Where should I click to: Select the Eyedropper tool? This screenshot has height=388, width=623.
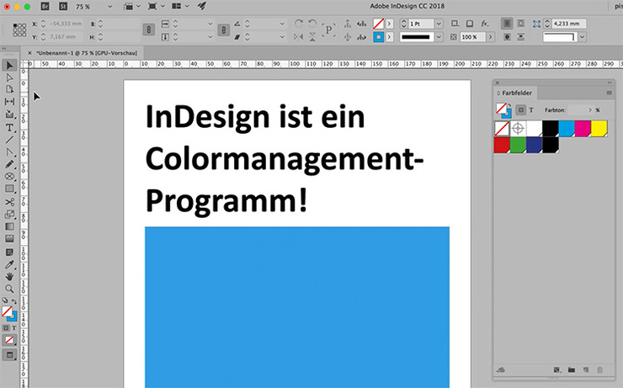9,264
